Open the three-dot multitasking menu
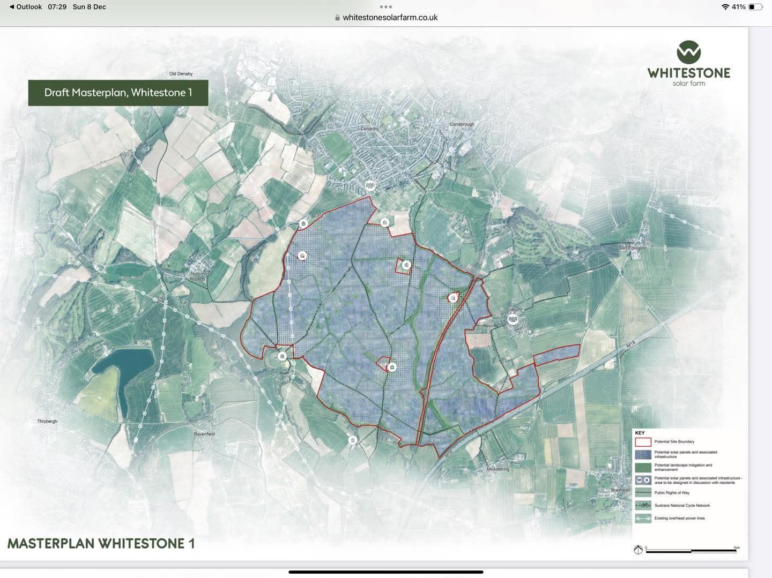 click(x=385, y=7)
